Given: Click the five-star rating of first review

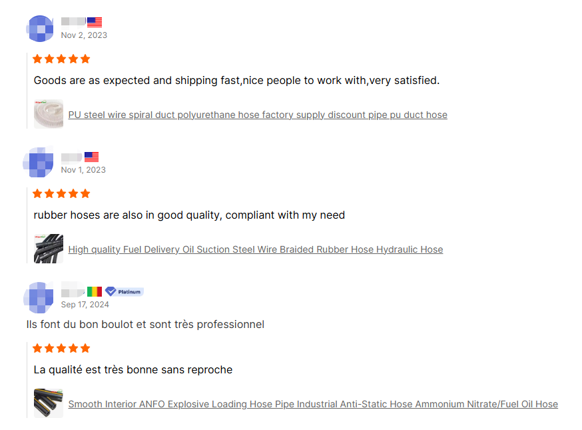Looking at the screenshot, I should click(x=61, y=59).
